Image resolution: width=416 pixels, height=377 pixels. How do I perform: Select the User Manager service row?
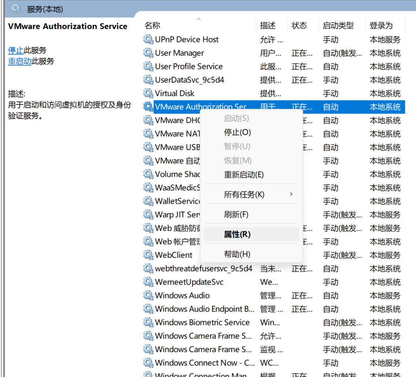(274, 53)
